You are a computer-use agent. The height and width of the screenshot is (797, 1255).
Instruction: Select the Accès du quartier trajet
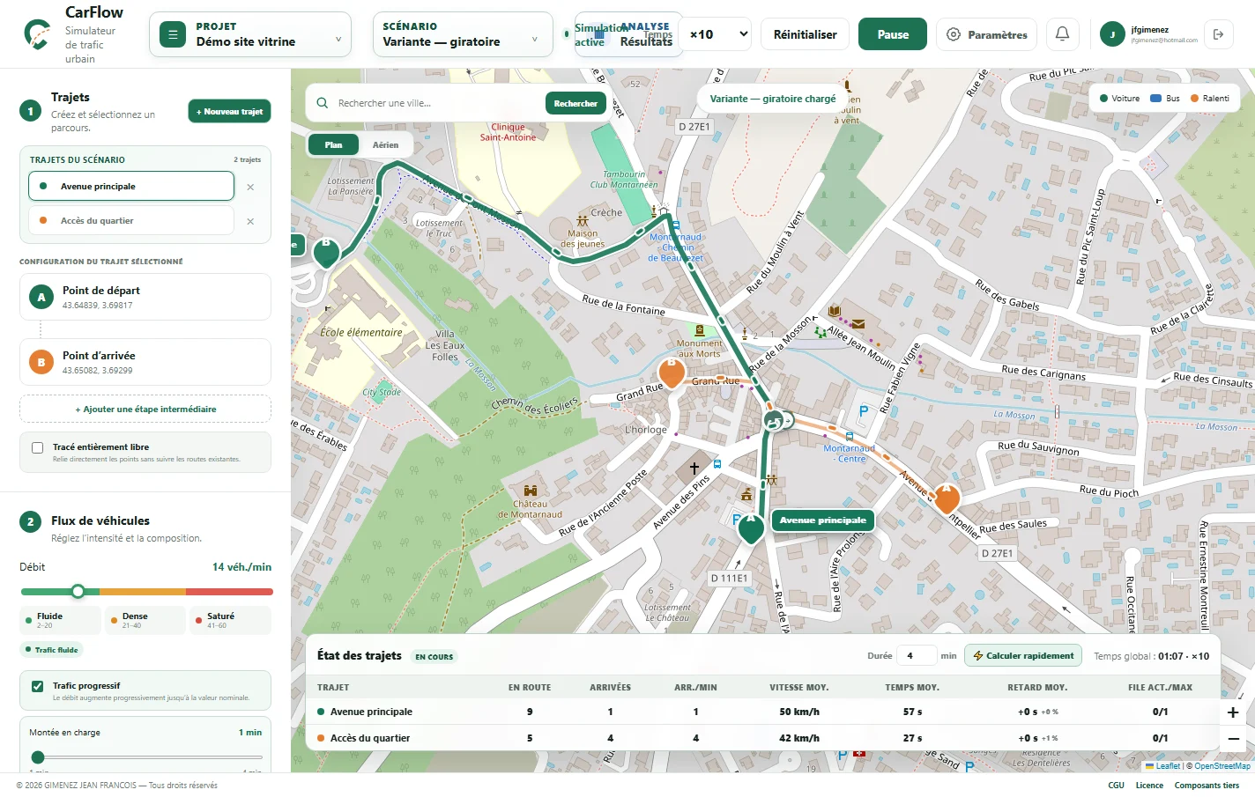point(131,221)
